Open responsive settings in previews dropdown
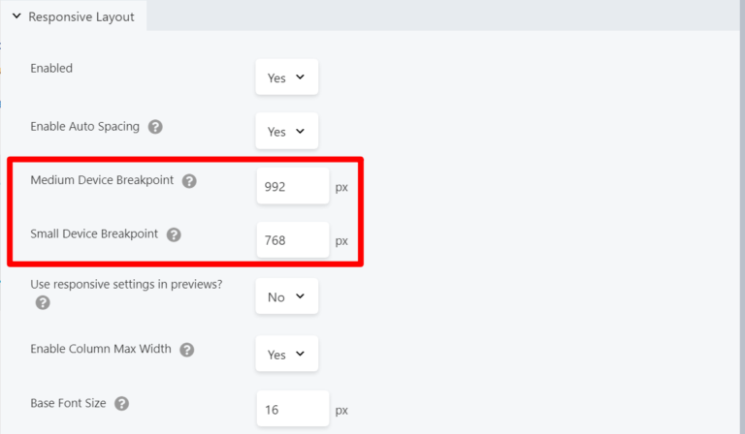 (286, 296)
